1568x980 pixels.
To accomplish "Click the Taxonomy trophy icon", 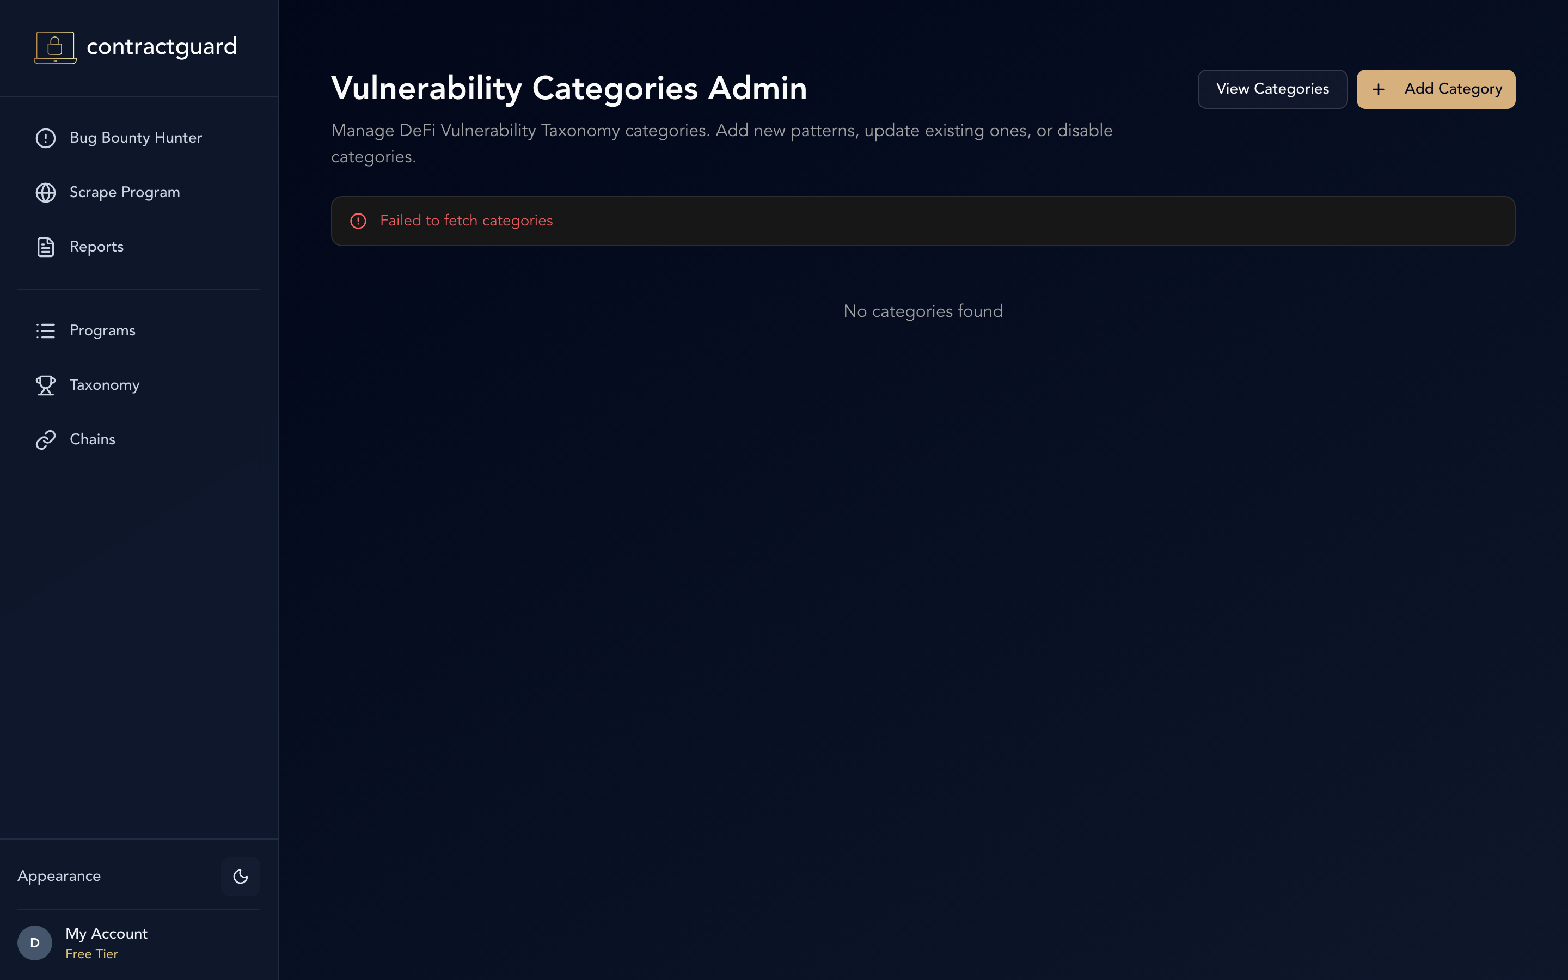I will coord(45,385).
